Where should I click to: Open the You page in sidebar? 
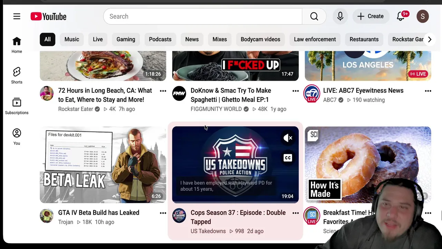click(x=17, y=137)
